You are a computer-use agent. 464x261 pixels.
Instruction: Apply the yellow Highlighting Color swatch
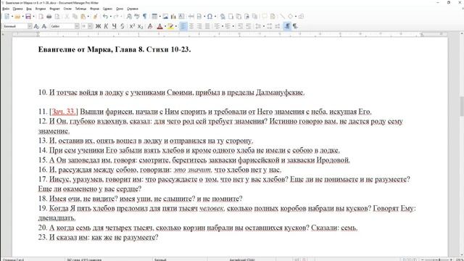click(x=171, y=26)
